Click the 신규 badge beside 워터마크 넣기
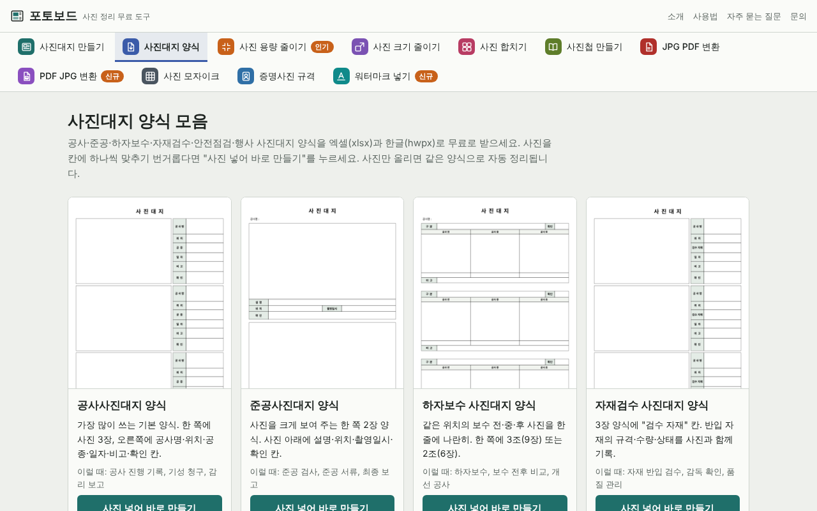The width and height of the screenshot is (817, 511). coord(426,76)
